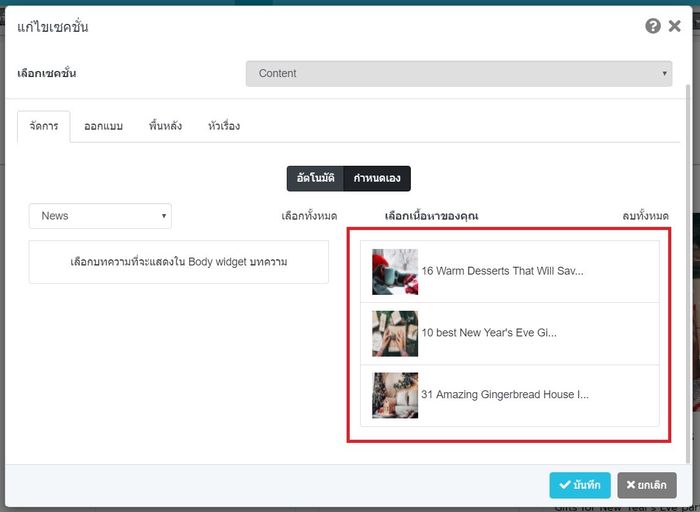The height and width of the screenshot is (512, 700).
Task: Switch to the จัดการ tab
Action: coord(44,127)
